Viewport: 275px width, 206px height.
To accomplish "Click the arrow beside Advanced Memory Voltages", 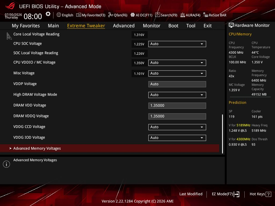I will [10, 148].
